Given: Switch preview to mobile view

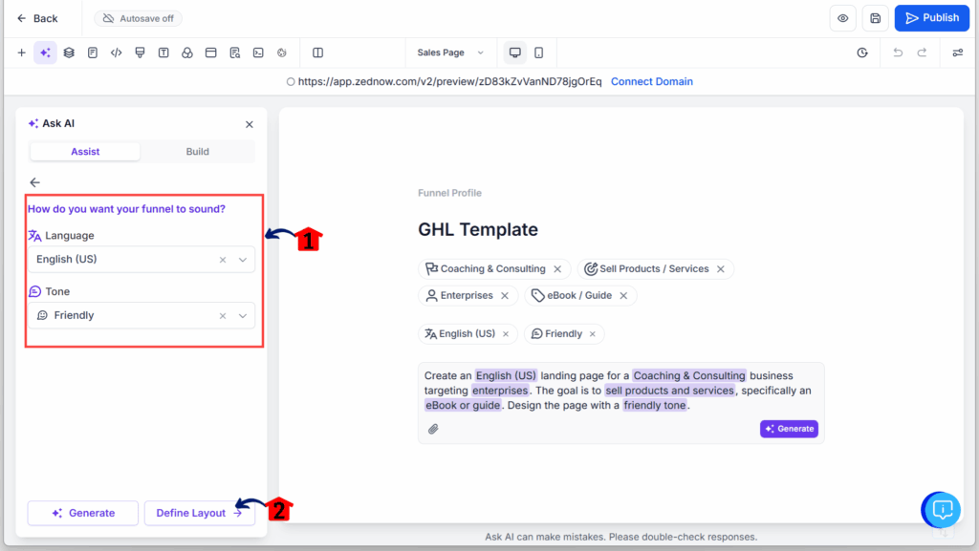Looking at the screenshot, I should (538, 53).
